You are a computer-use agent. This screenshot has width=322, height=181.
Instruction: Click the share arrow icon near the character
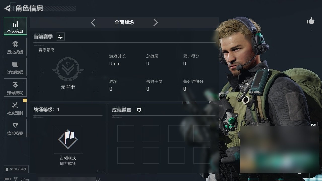[x=314, y=125]
